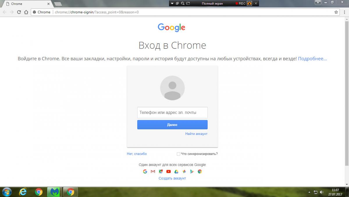The height and width of the screenshot is (197, 349).
Task: Start recording with the red REC button
Action: tap(241, 3)
